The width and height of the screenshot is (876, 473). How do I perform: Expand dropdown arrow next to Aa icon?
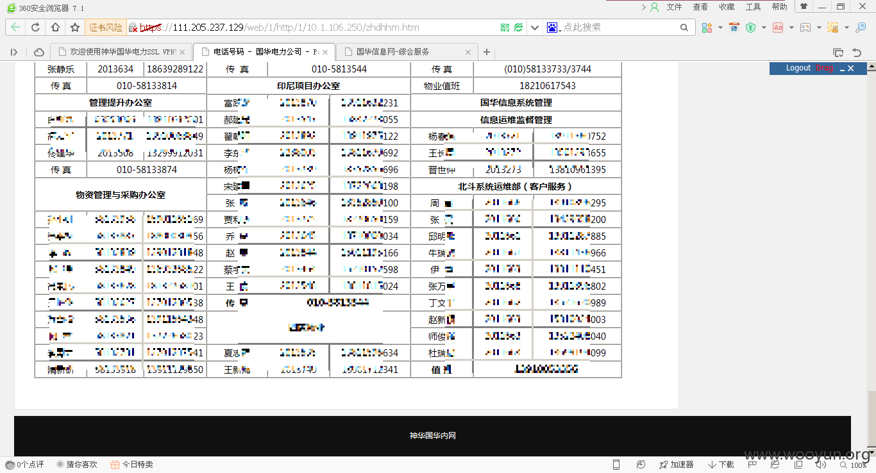click(x=791, y=28)
